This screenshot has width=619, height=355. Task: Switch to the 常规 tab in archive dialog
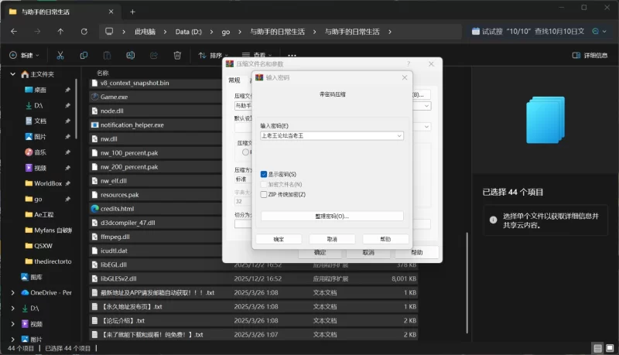click(234, 80)
